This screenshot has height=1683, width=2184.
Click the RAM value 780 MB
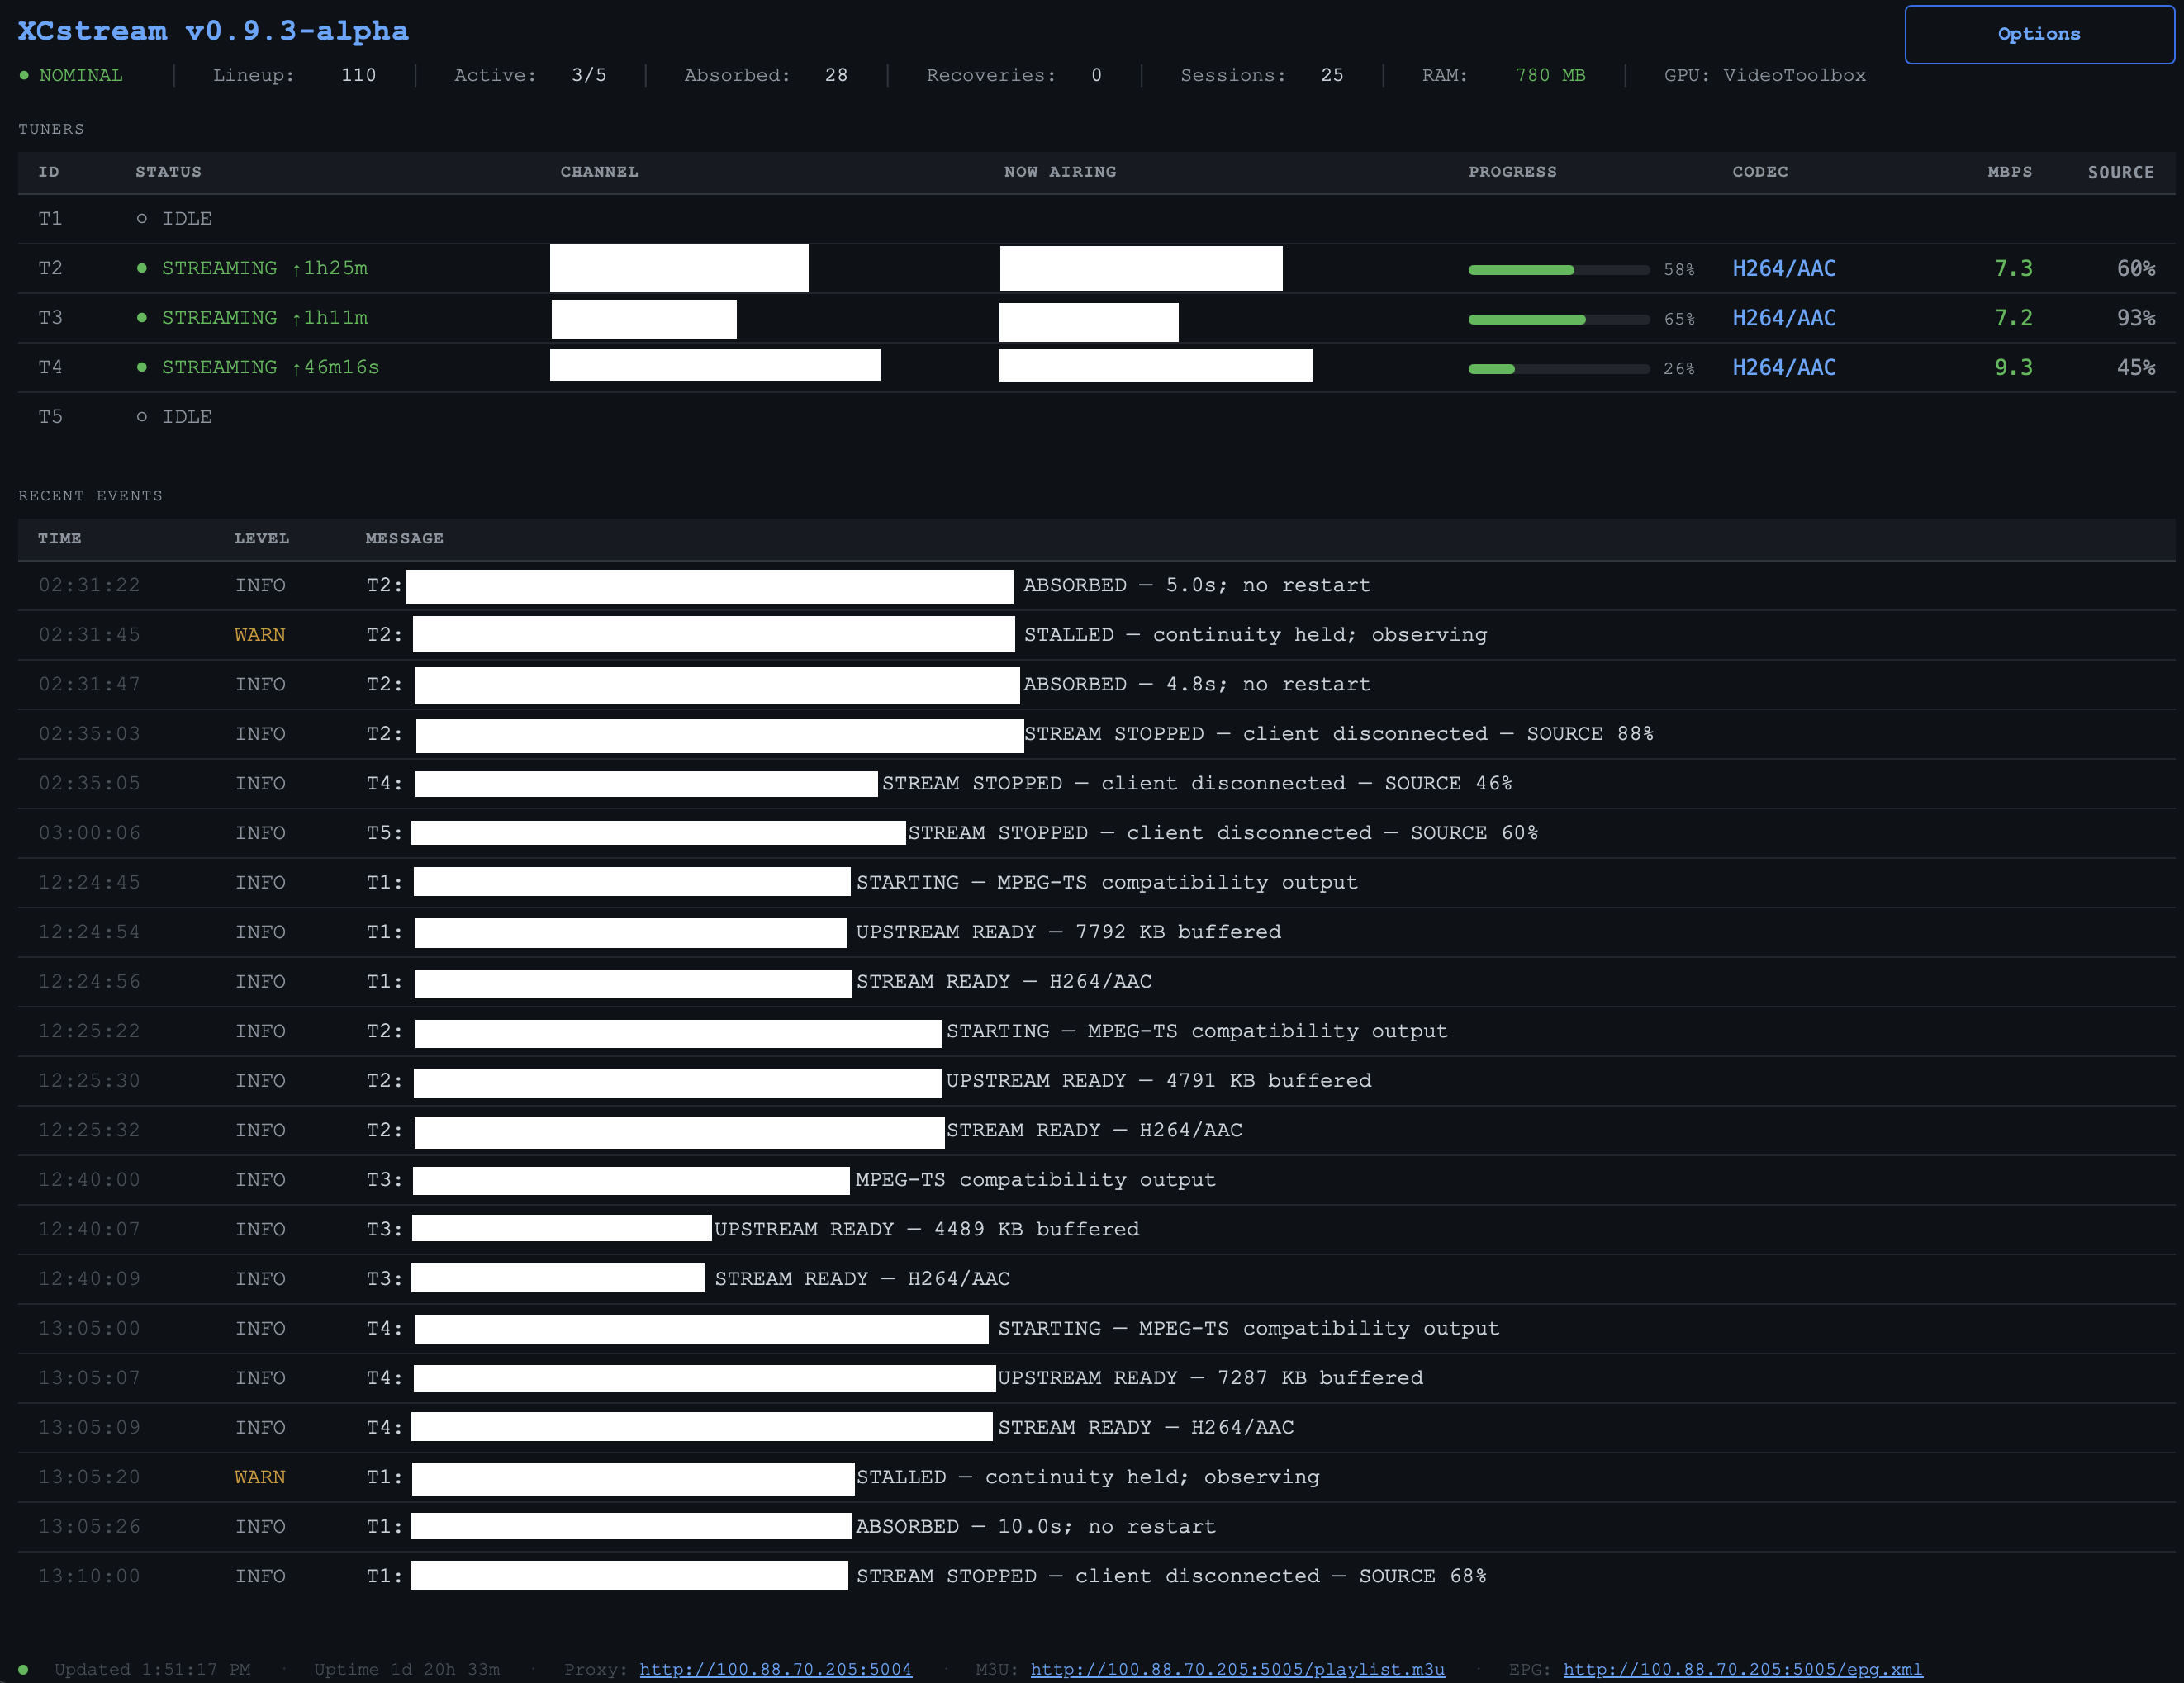pos(1550,75)
